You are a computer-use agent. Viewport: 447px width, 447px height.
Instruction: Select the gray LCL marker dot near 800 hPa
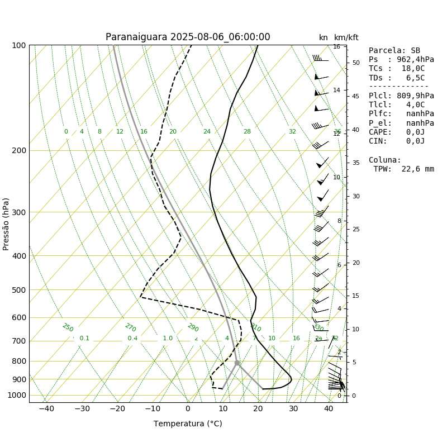237,363
